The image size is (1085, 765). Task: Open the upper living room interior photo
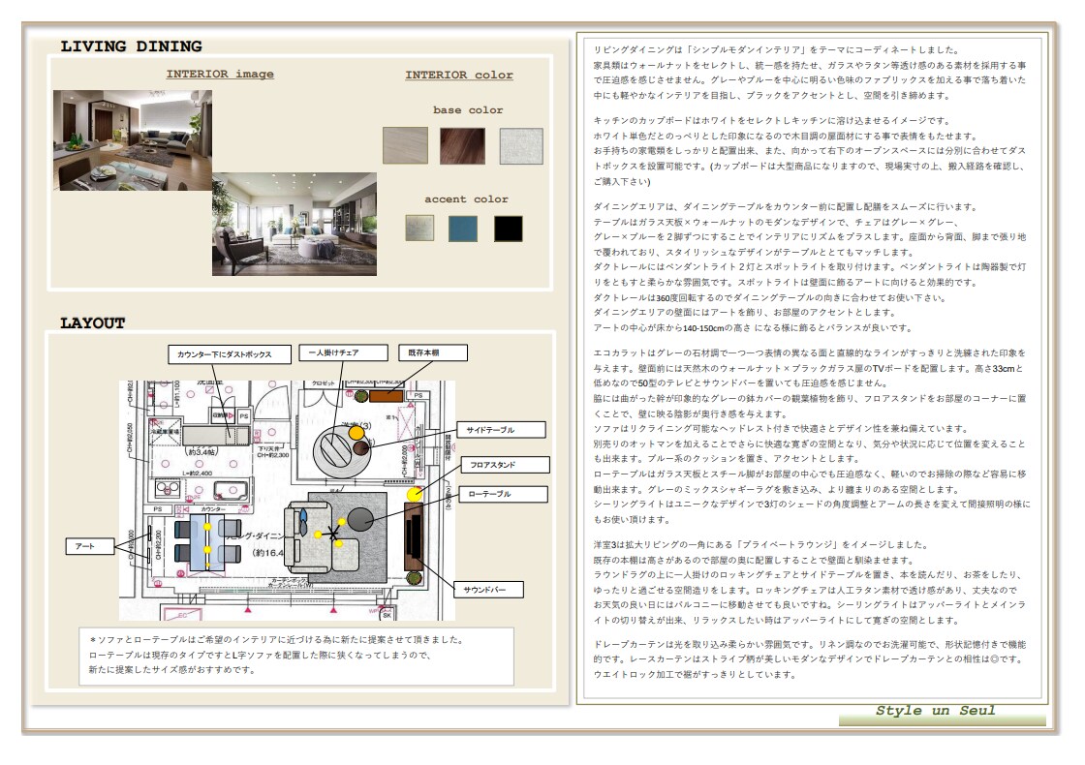point(133,139)
